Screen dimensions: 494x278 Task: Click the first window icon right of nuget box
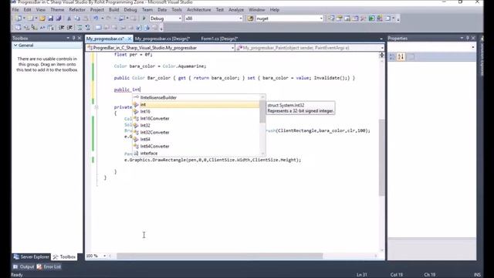pos(331,19)
